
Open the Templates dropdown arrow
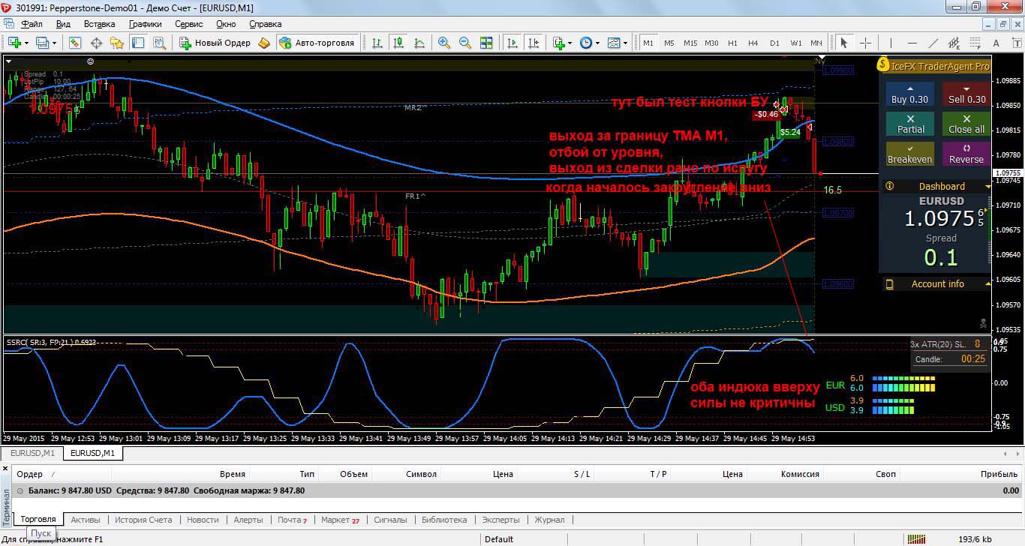click(625, 43)
